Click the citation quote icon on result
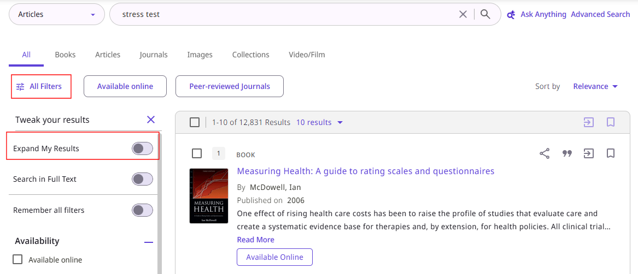Screen dimensions: 638x274 tap(567, 153)
